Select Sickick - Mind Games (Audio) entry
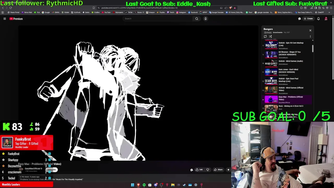 [287, 63]
